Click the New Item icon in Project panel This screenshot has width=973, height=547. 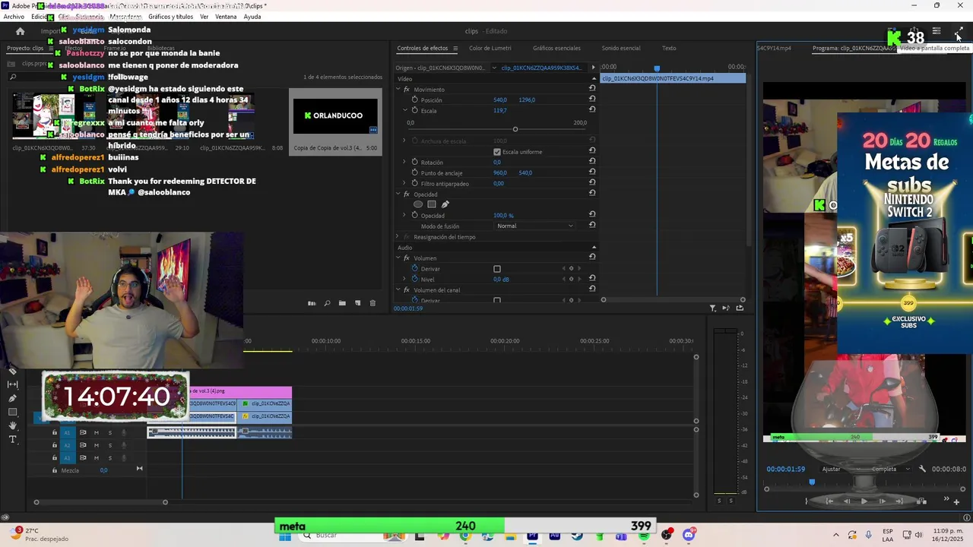[357, 303]
